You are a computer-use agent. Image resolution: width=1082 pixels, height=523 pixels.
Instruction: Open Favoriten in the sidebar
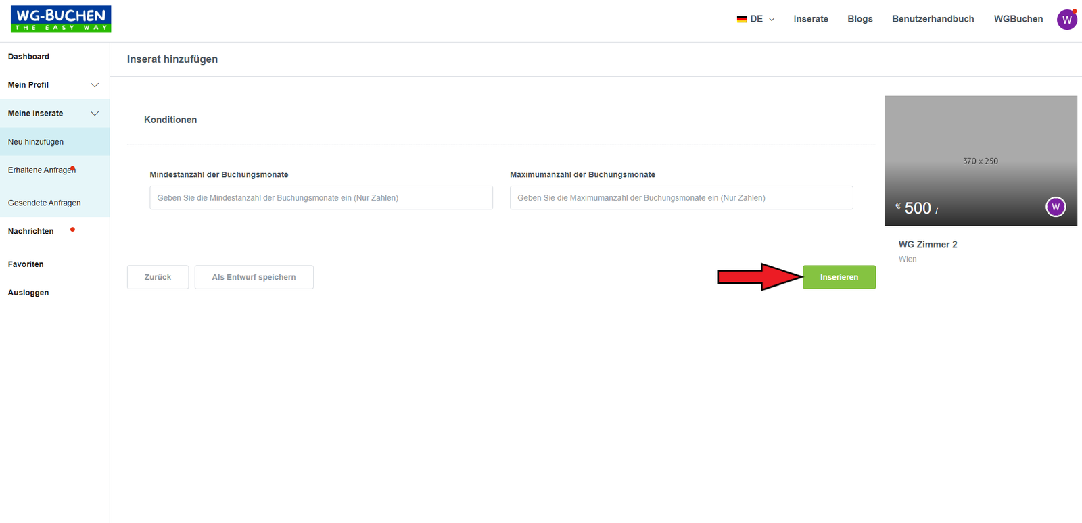(x=26, y=264)
